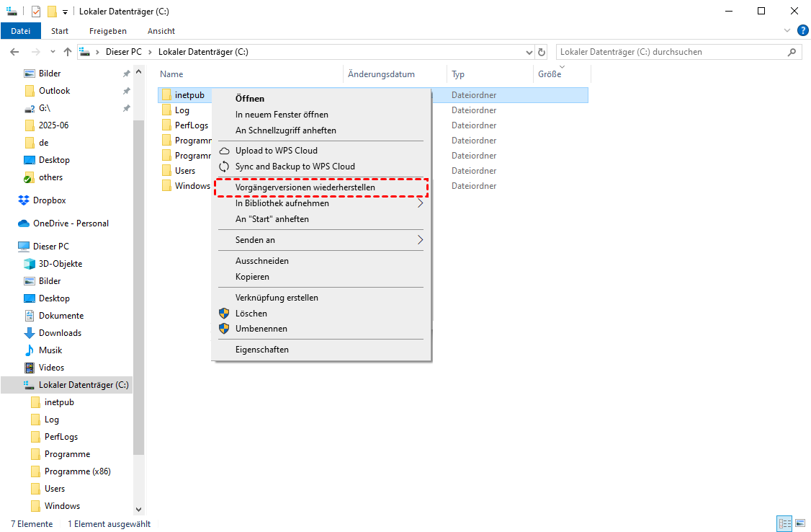811x532 pixels.
Task: Open the Ansicht ribbon tab
Action: (x=161, y=31)
